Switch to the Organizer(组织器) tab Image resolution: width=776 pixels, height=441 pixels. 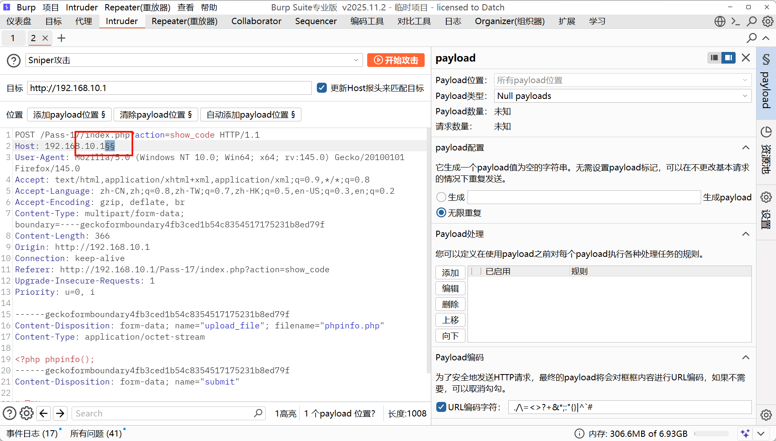(x=510, y=21)
